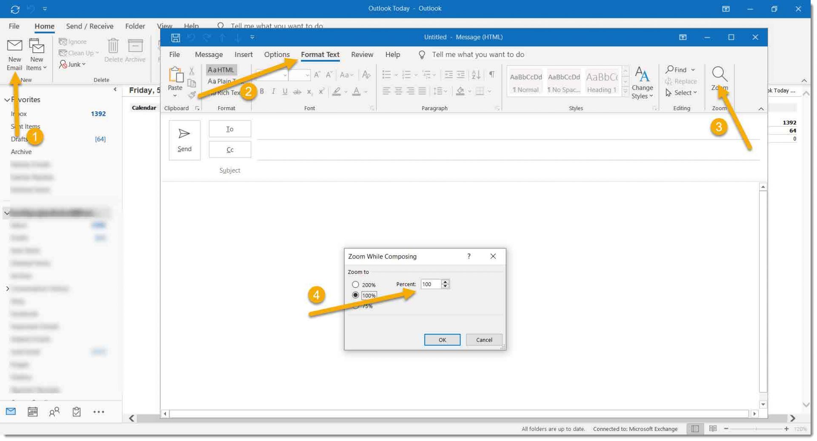Open the Select dropdown in Editing group
Viewport: 817px width, 441px height.
pyautogui.click(x=681, y=92)
